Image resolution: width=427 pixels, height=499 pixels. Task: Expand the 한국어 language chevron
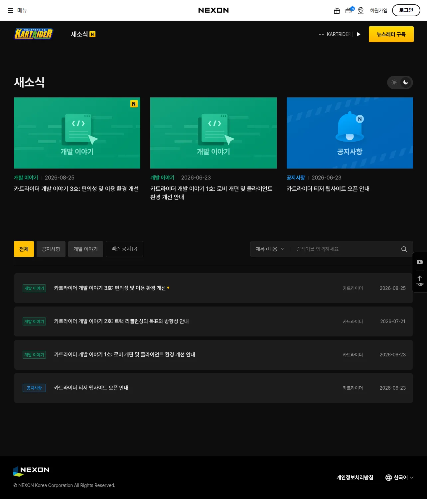pos(412,478)
